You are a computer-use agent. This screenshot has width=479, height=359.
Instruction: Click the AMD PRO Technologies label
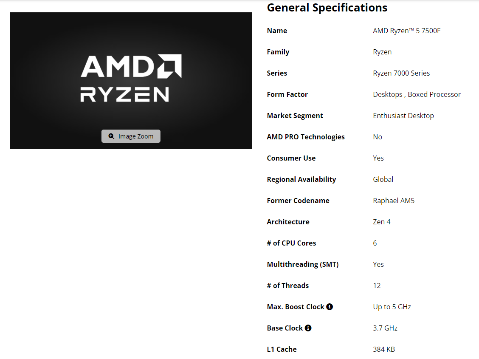tap(306, 137)
